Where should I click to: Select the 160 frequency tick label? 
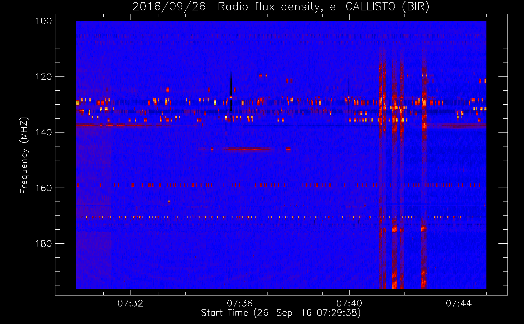coord(44,188)
